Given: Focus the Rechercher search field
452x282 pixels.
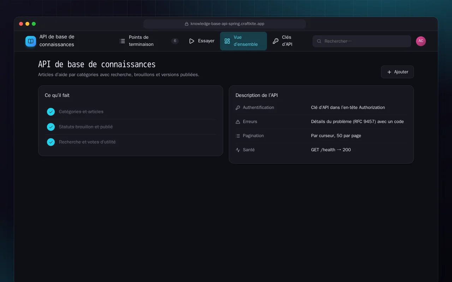Looking at the screenshot, I should pyautogui.click(x=362, y=41).
